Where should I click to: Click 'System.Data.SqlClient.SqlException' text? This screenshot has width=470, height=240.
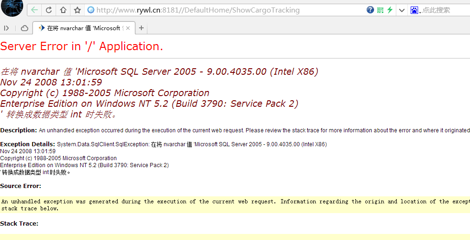103,144
